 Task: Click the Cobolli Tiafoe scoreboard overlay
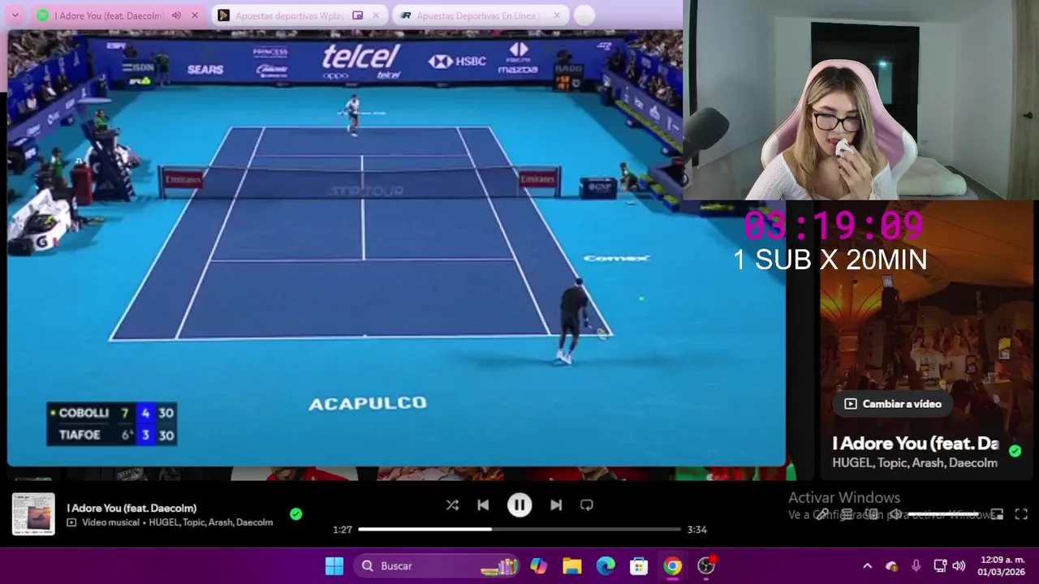111,423
